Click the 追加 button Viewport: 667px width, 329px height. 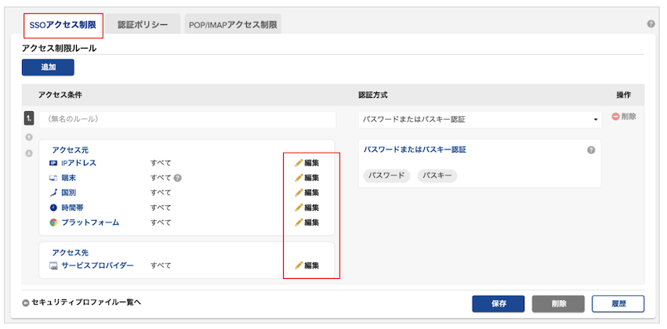click(x=48, y=67)
